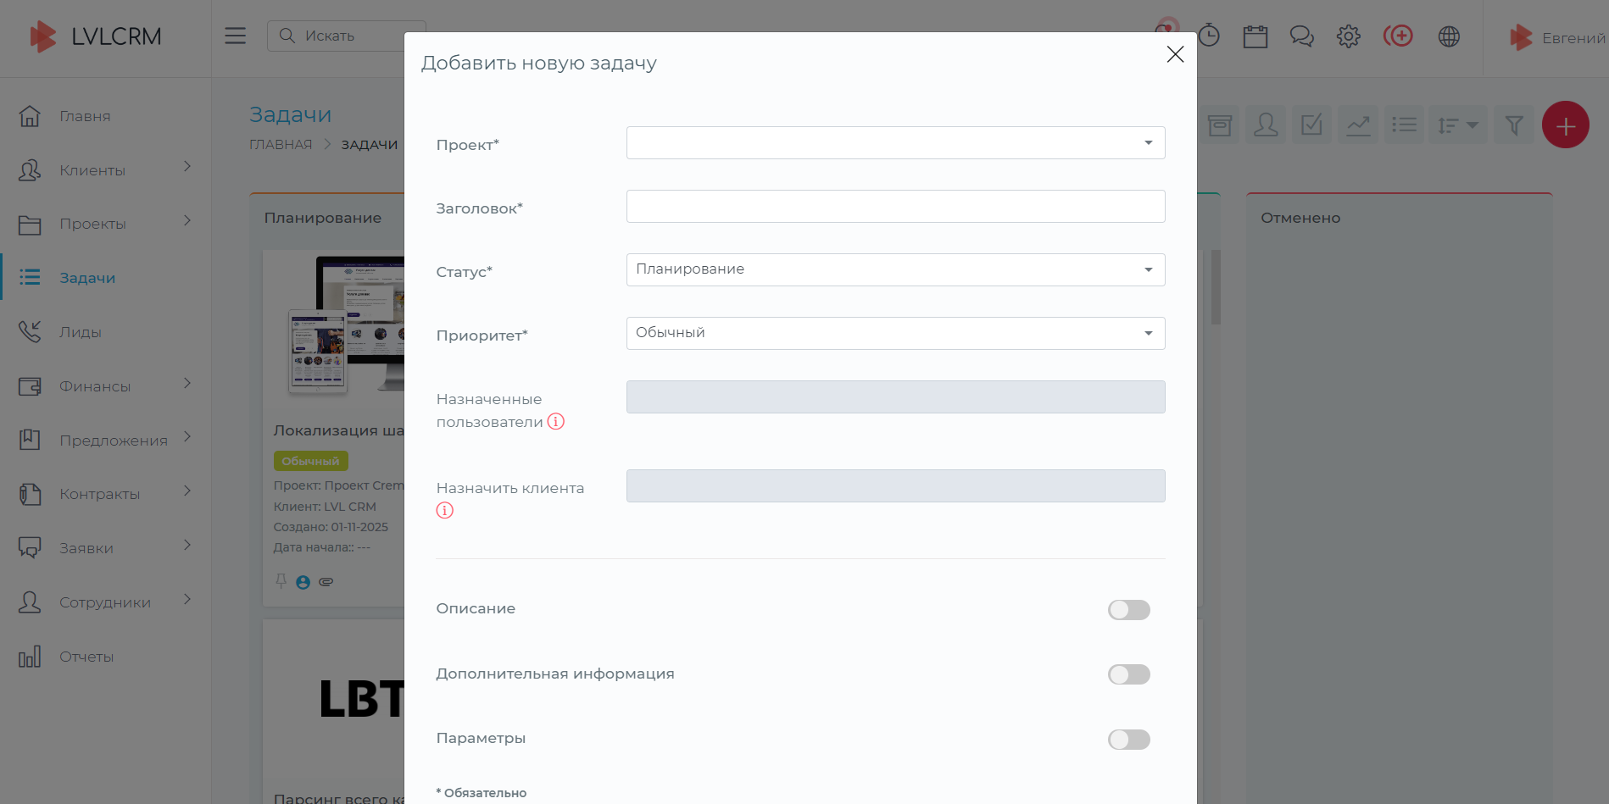Image resolution: width=1609 pixels, height=804 pixels.
Task: Click the hamburger menu icon
Action: (235, 36)
